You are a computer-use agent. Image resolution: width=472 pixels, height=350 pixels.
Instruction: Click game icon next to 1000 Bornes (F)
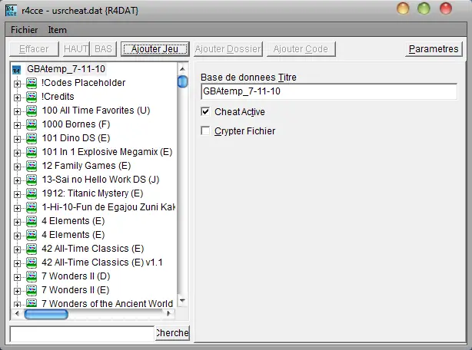pyautogui.click(x=32, y=124)
